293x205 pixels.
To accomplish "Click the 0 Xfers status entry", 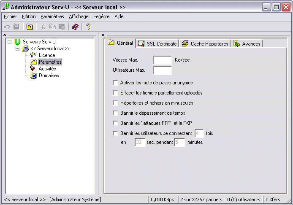I will point(273,200).
